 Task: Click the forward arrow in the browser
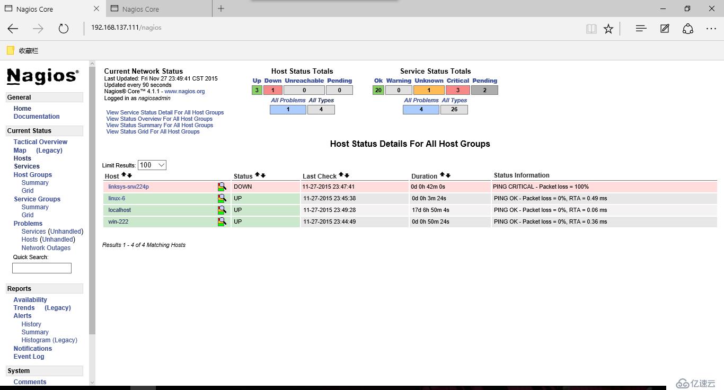pyautogui.click(x=38, y=29)
